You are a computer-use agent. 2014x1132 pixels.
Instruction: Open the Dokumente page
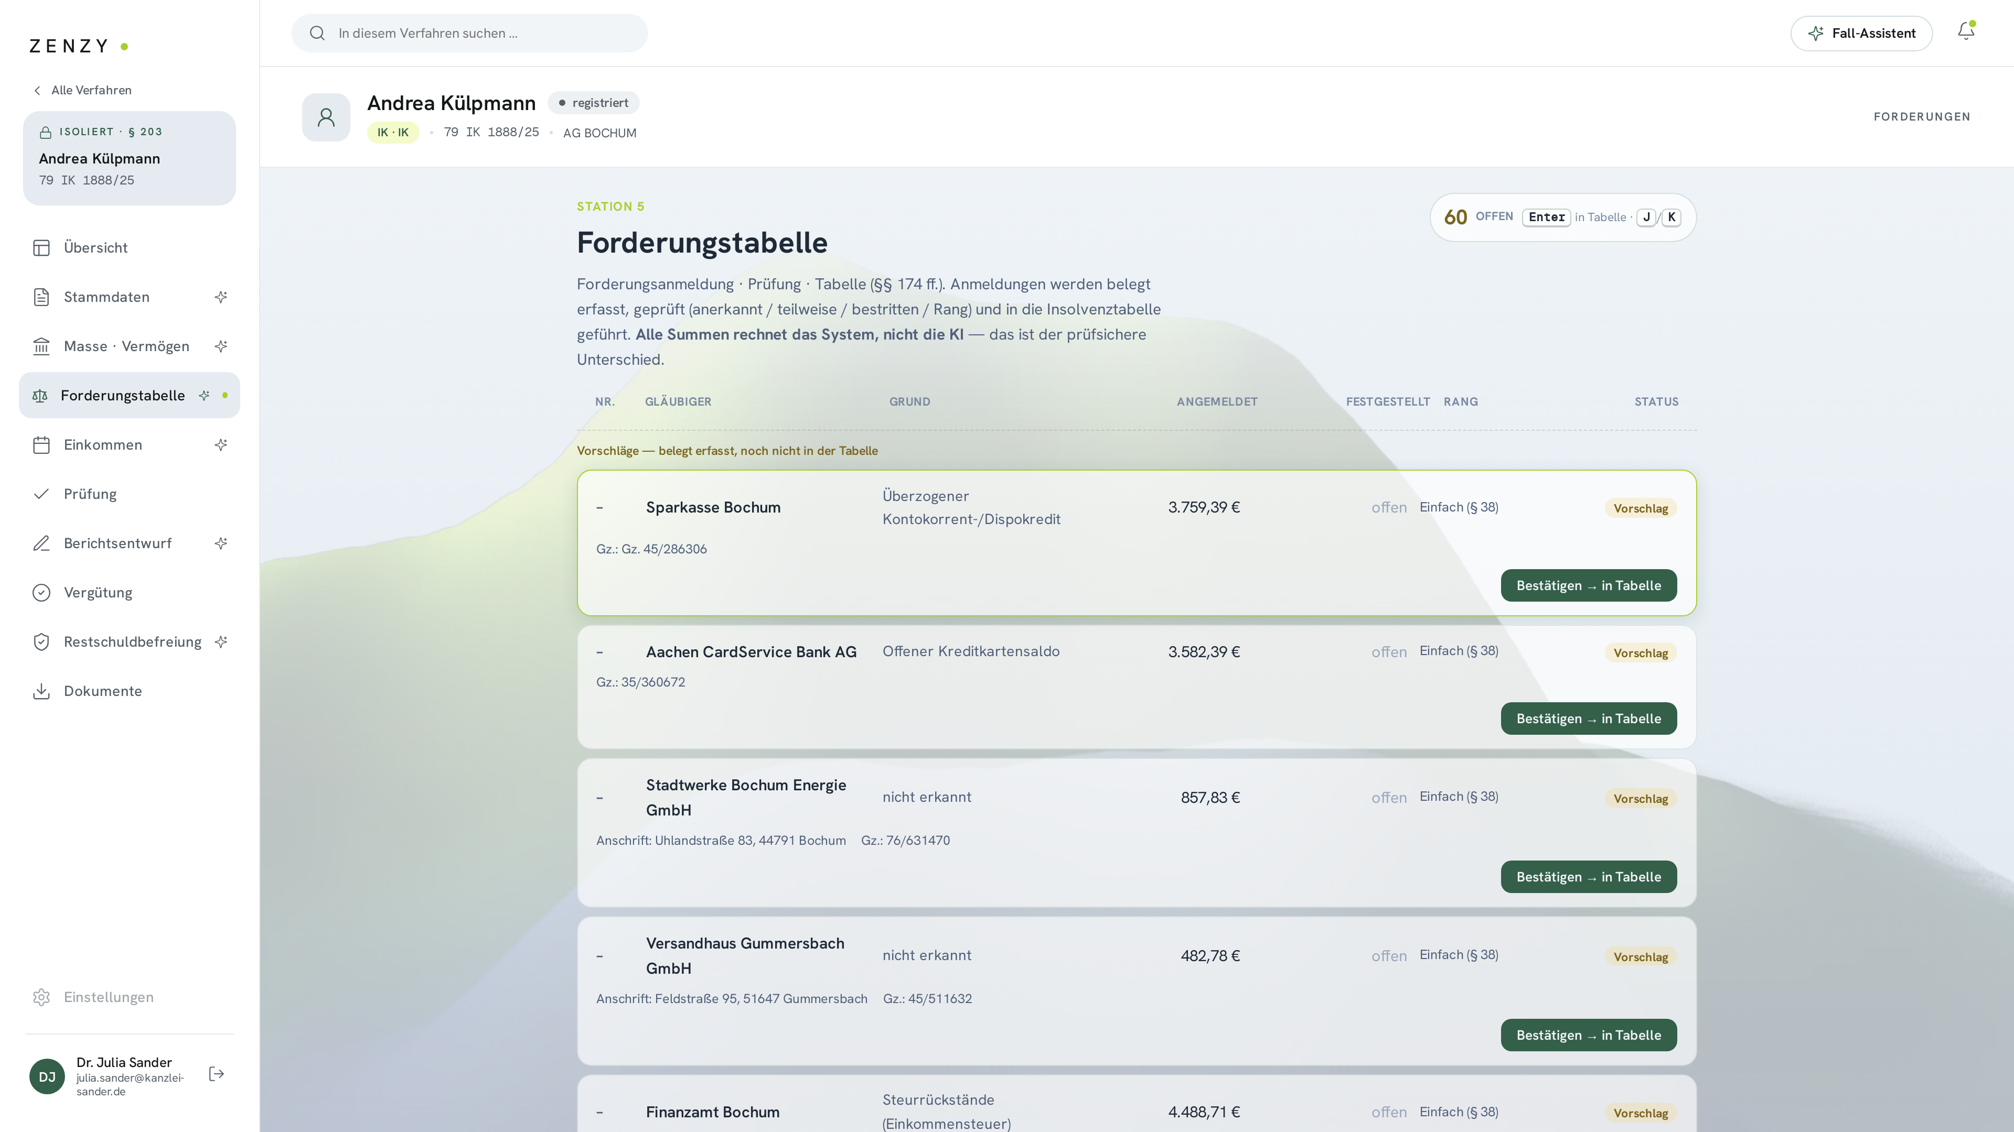click(129, 691)
